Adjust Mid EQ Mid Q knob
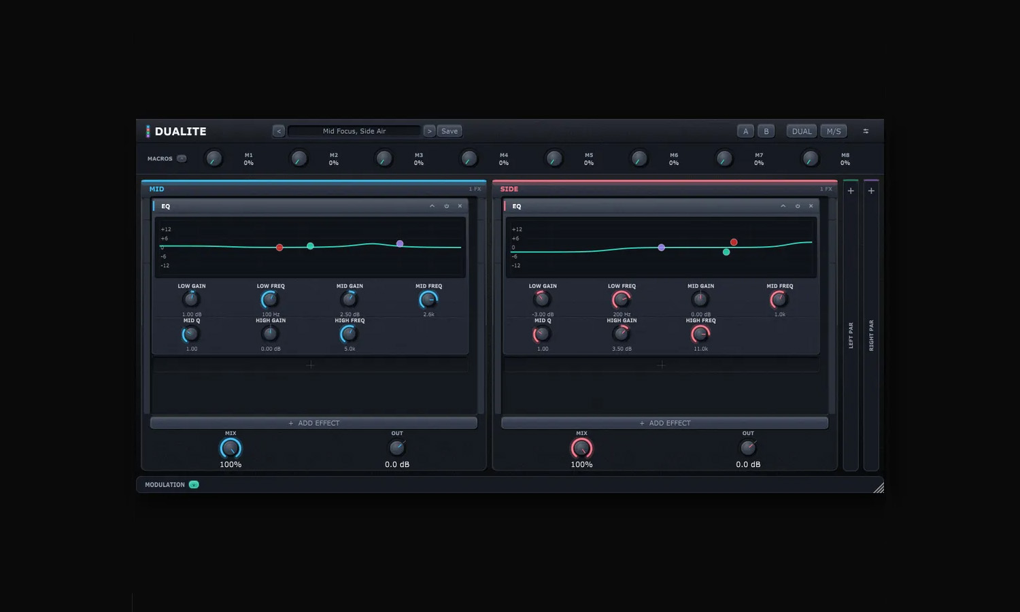Viewport: 1020px width, 612px height. pyautogui.click(x=191, y=334)
